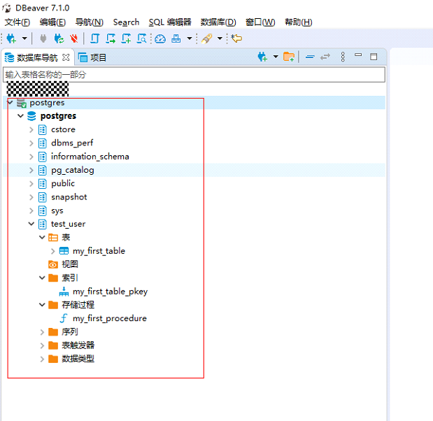Image resolution: width=433 pixels, height=421 pixels.
Task: Collapse the bold postgres database node
Action: 21,116
